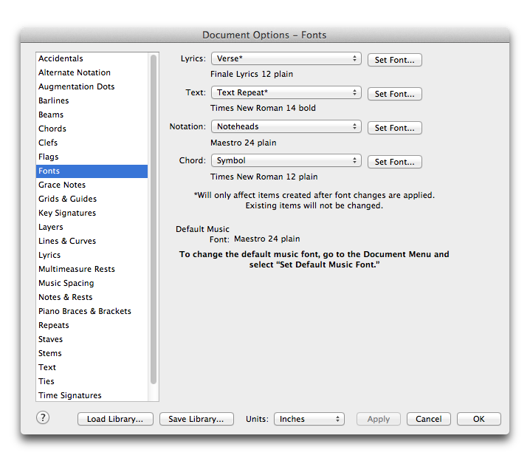
Task: Select Key Signatures category
Action: pyautogui.click(x=92, y=213)
